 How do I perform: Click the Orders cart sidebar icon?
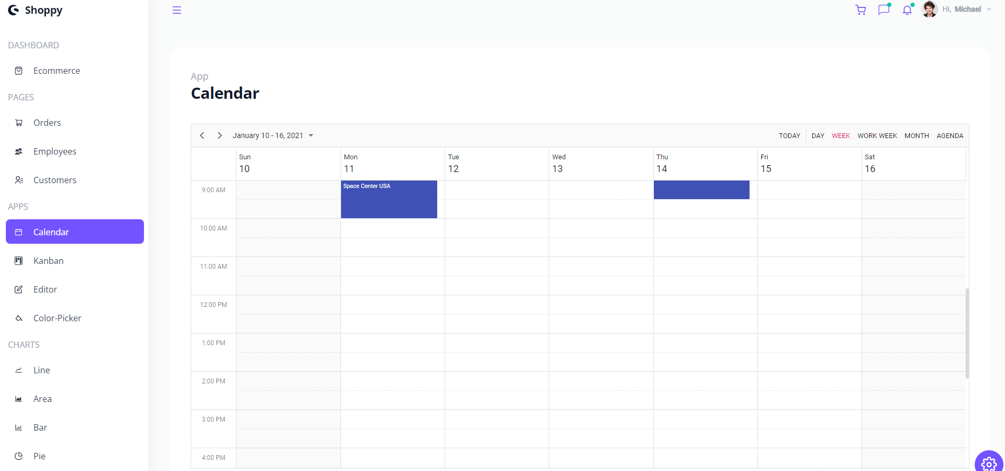click(19, 123)
